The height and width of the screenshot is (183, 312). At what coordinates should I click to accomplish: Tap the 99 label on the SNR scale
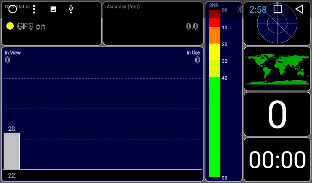pos(225,178)
